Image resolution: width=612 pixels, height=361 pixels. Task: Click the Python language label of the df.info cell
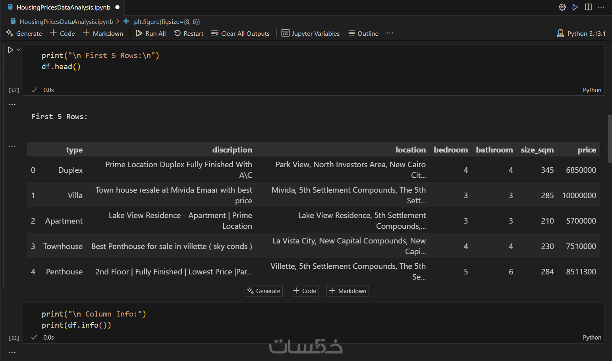pos(592,338)
